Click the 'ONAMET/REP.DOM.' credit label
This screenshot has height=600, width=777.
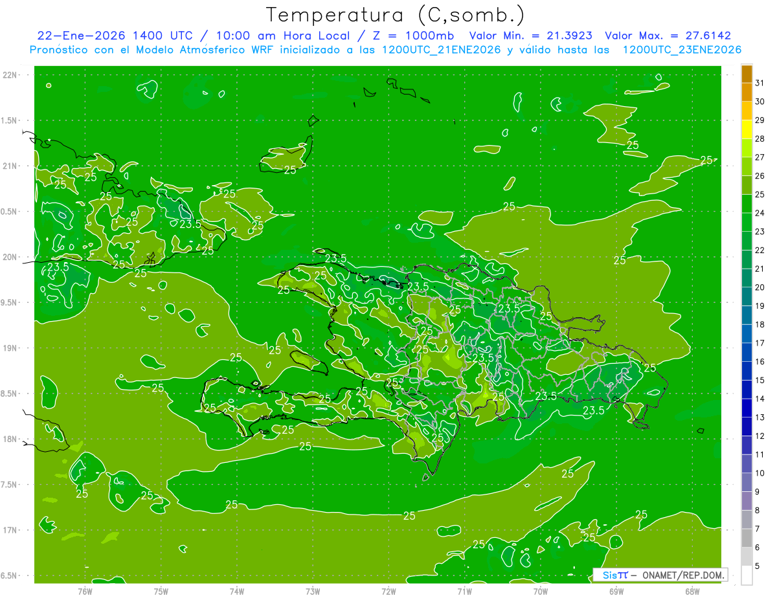pos(682,575)
